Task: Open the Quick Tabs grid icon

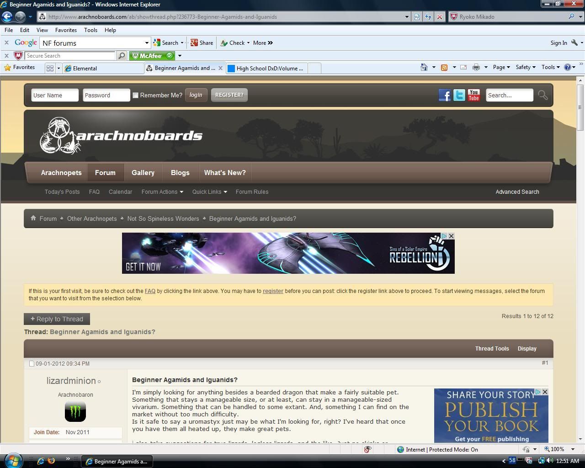Action: [50, 68]
